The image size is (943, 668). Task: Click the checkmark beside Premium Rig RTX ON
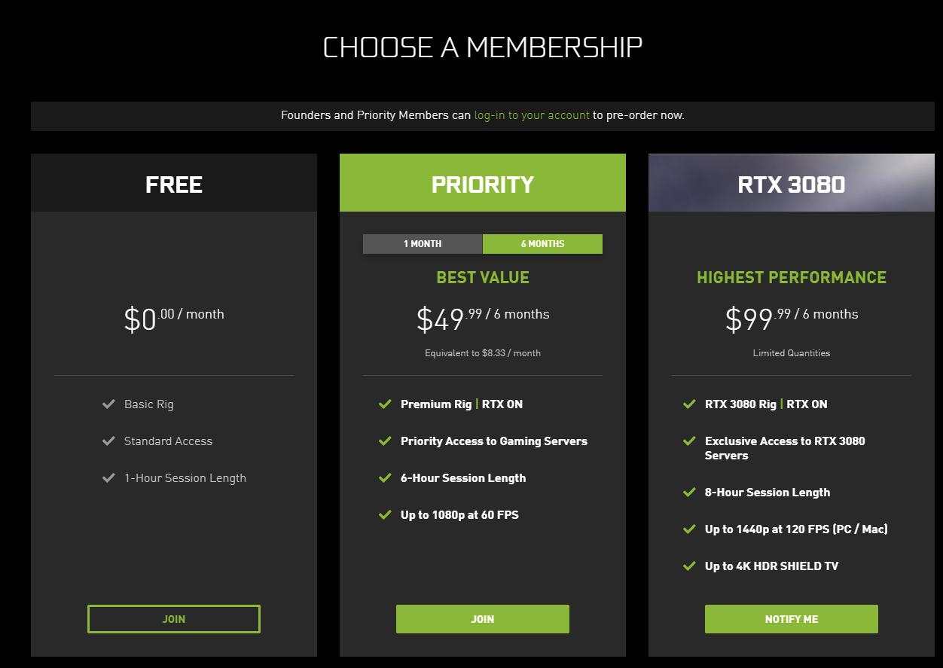coord(386,404)
